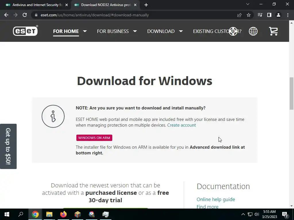Click the WINDOWS ON ARM badge
Image resolution: width=294 pixels, height=220 pixels.
tap(94, 138)
